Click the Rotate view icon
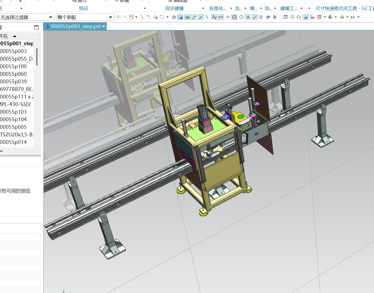 (x=299, y=17)
